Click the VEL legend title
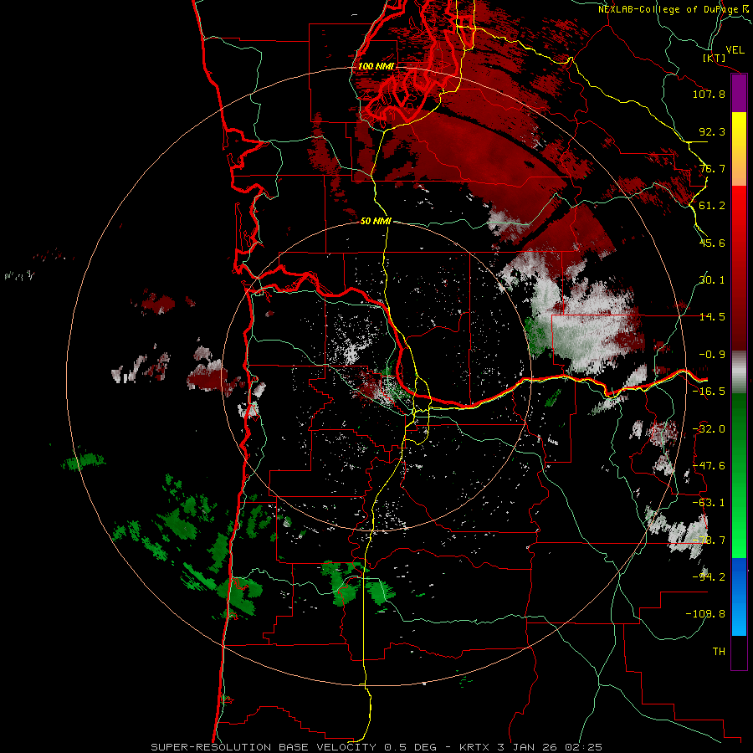 click(x=735, y=50)
